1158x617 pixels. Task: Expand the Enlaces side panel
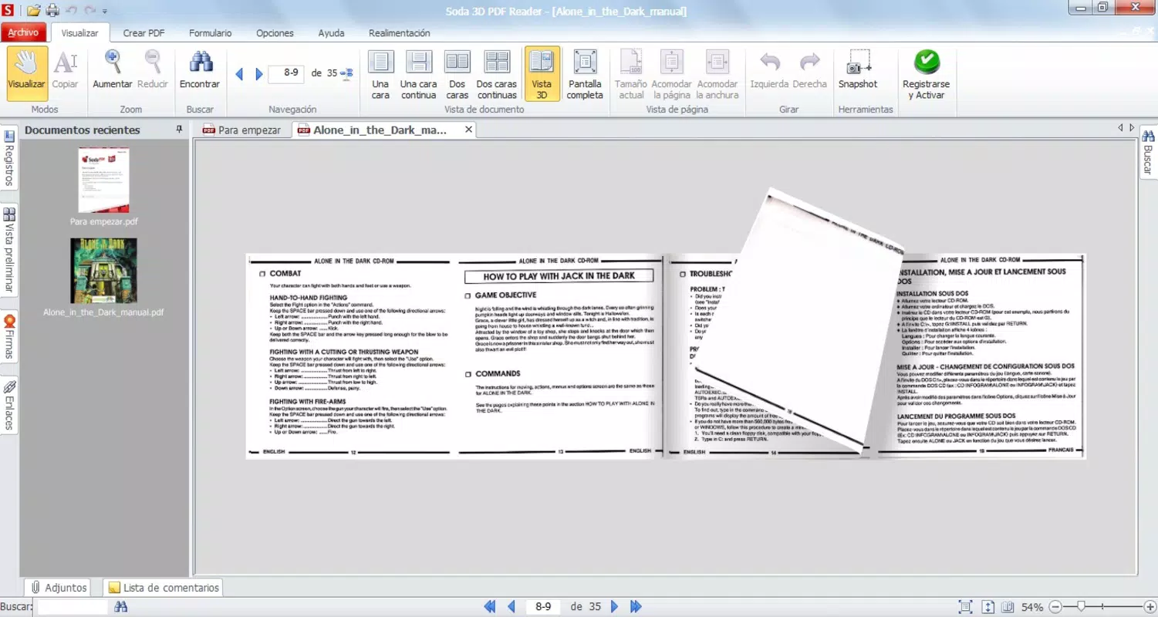coord(9,406)
